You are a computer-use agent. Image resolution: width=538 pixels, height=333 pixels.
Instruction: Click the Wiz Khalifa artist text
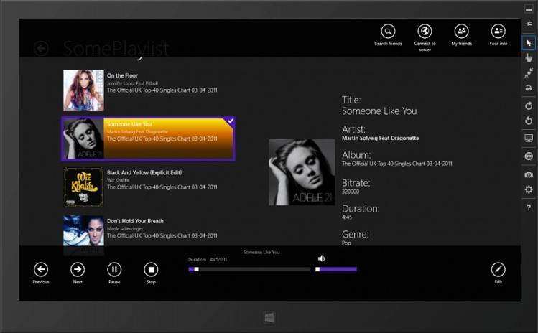tap(118, 180)
